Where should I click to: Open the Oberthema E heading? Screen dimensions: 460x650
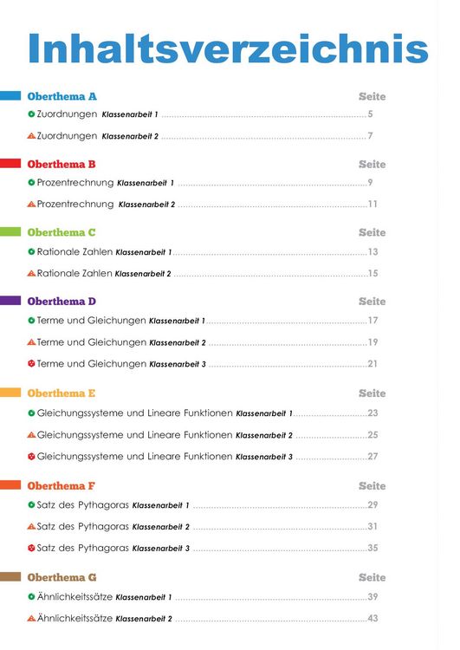pyautogui.click(x=62, y=393)
